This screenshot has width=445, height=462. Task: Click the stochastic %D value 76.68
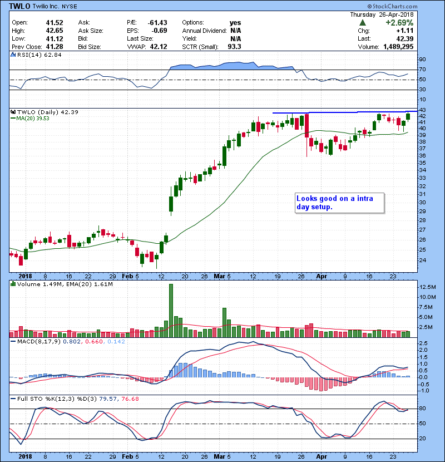tap(130, 399)
